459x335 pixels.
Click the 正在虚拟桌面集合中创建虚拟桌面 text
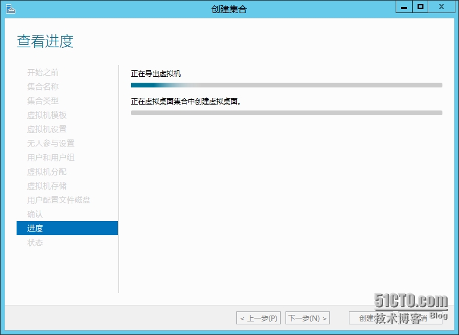[185, 102]
